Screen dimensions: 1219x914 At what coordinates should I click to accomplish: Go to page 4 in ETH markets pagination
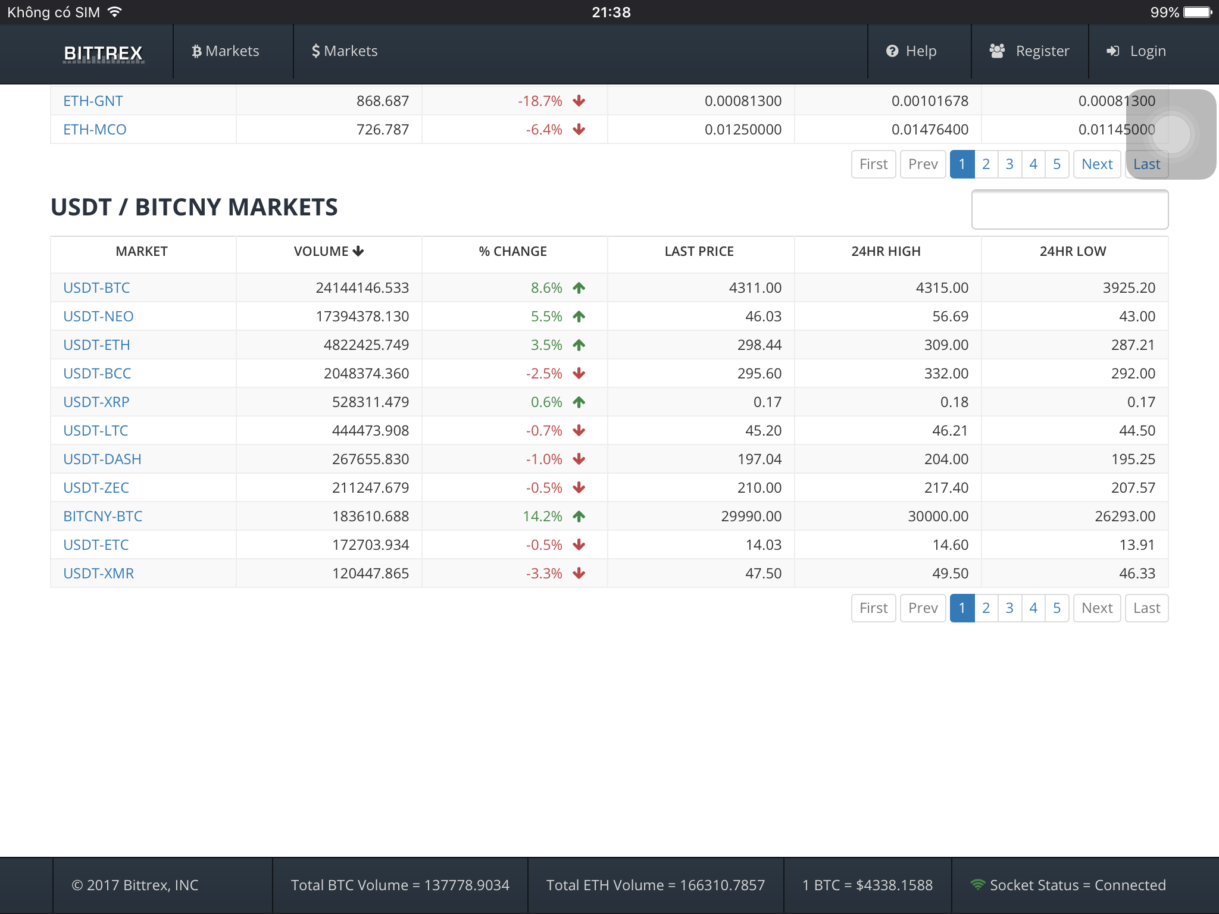[x=1033, y=164]
